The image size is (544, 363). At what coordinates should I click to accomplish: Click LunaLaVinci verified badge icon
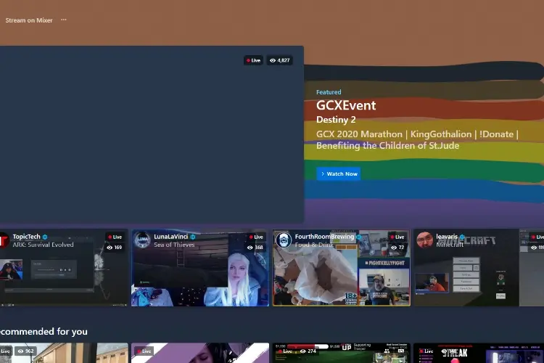pos(193,237)
